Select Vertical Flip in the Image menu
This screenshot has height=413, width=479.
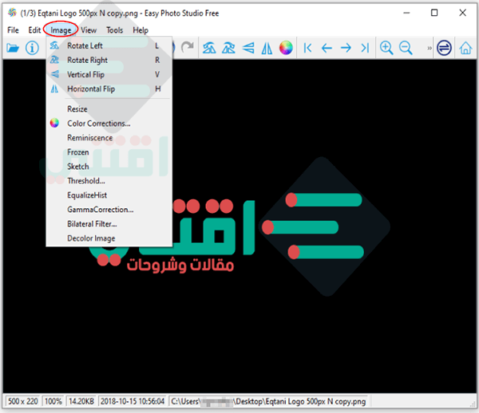click(109, 74)
